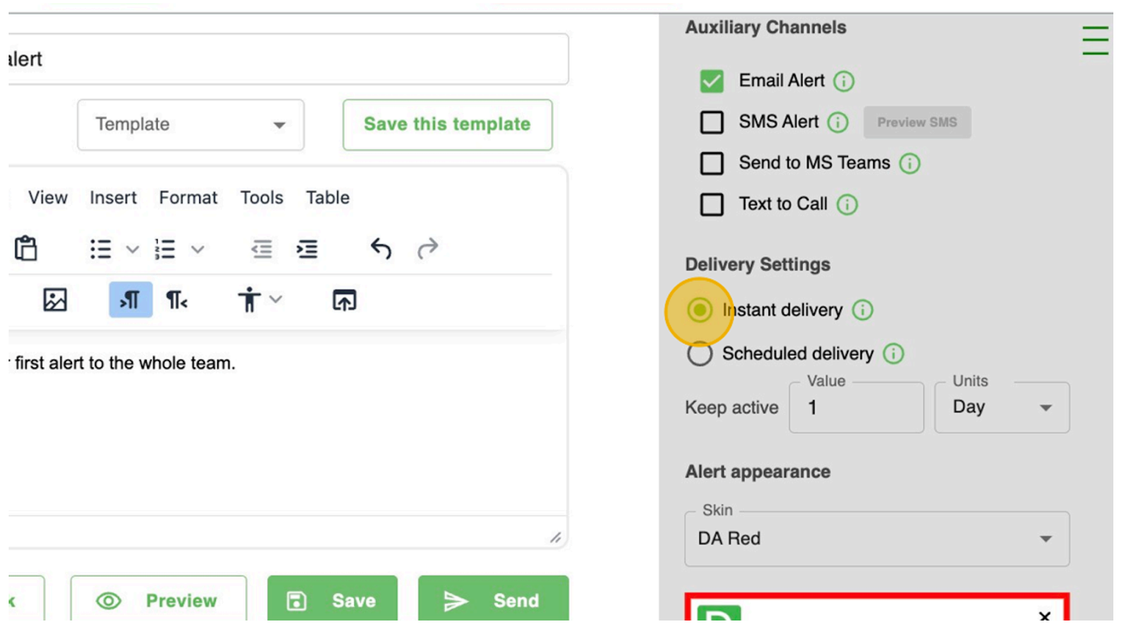Enable the SMS Alert checkbox
1122x626 pixels.
pos(712,122)
